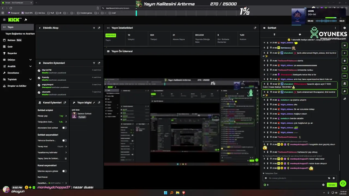Open Ruendy ban entry
This screenshot has height=196, width=349.
(x=70, y=79)
